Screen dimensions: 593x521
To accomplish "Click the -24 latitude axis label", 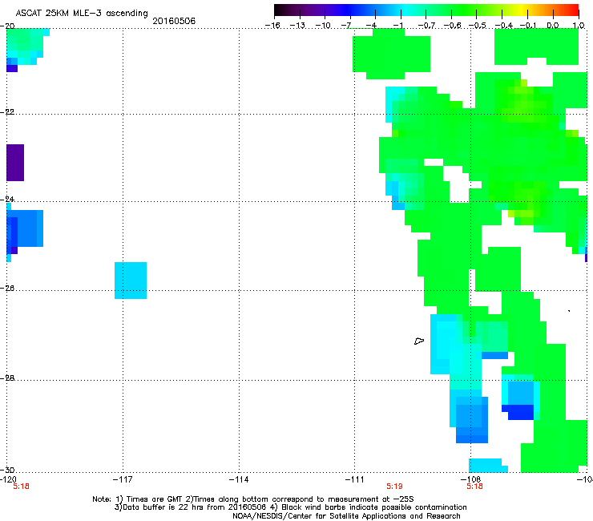I will [x=7, y=199].
